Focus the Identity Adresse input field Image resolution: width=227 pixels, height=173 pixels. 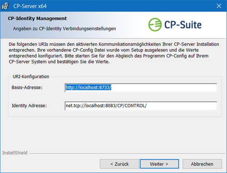pyautogui.click(x=141, y=106)
